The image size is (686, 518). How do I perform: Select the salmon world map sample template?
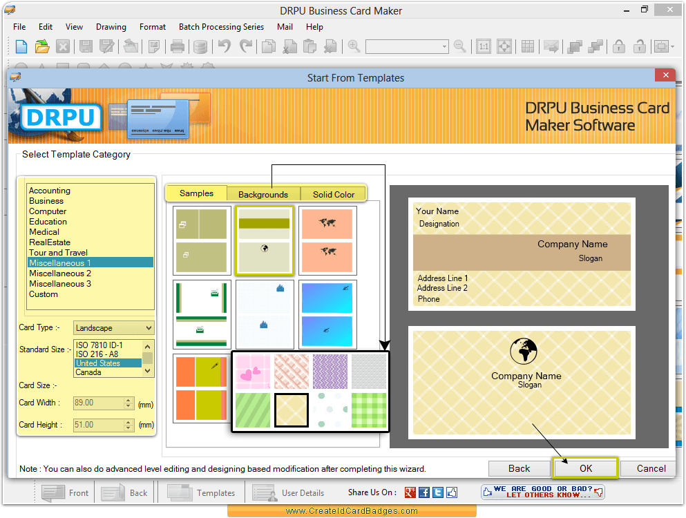pos(327,240)
